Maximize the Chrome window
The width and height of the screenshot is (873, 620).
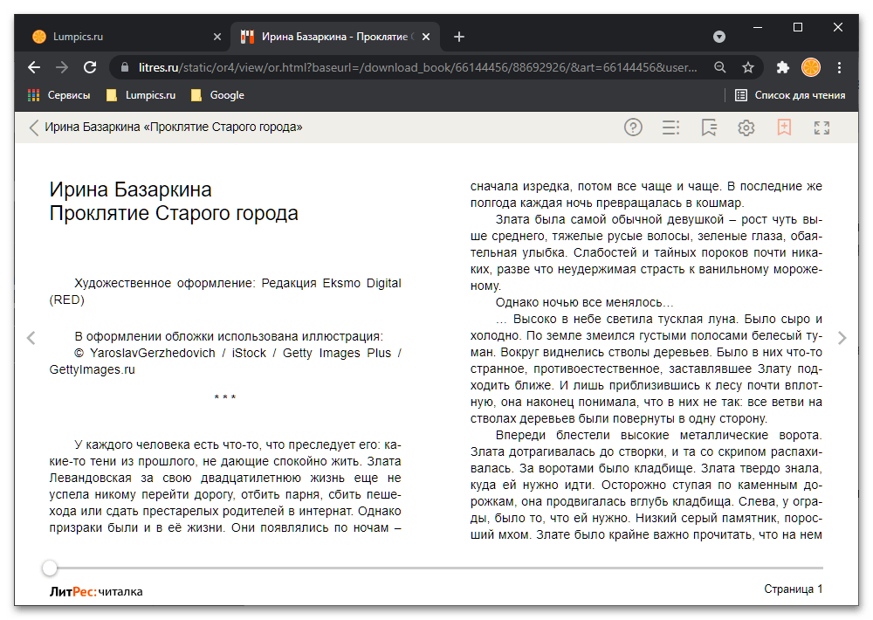pyautogui.click(x=798, y=27)
